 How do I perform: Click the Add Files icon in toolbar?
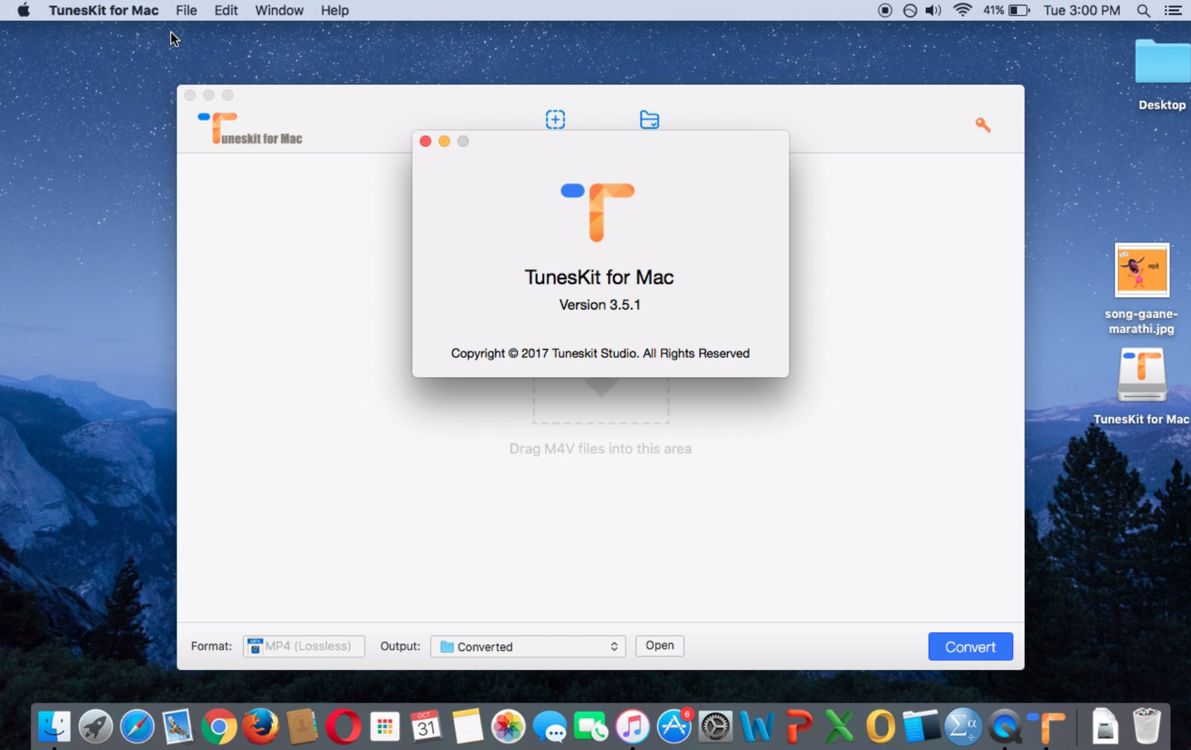tap(555, 119)
